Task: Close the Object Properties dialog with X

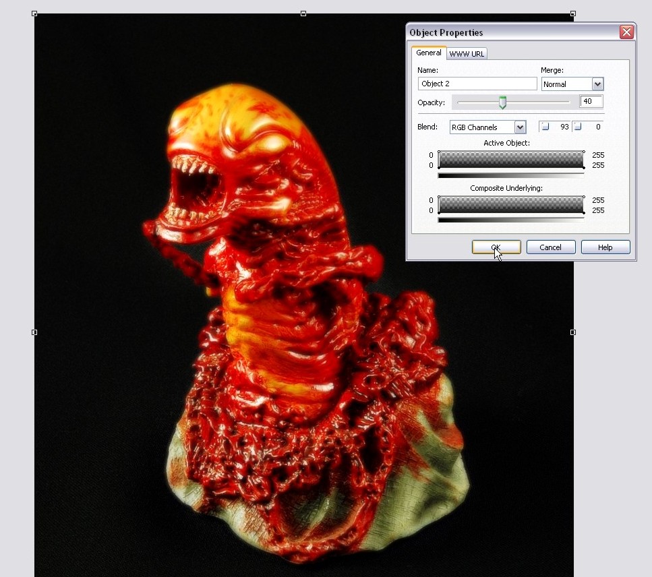Action: 626,32
